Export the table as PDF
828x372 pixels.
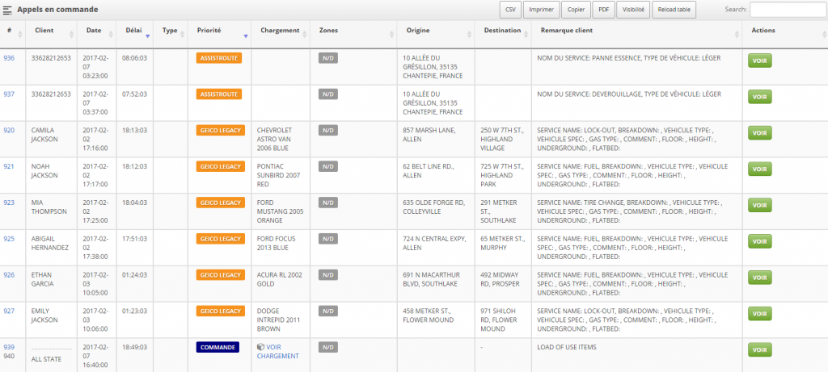click(603, 10)
